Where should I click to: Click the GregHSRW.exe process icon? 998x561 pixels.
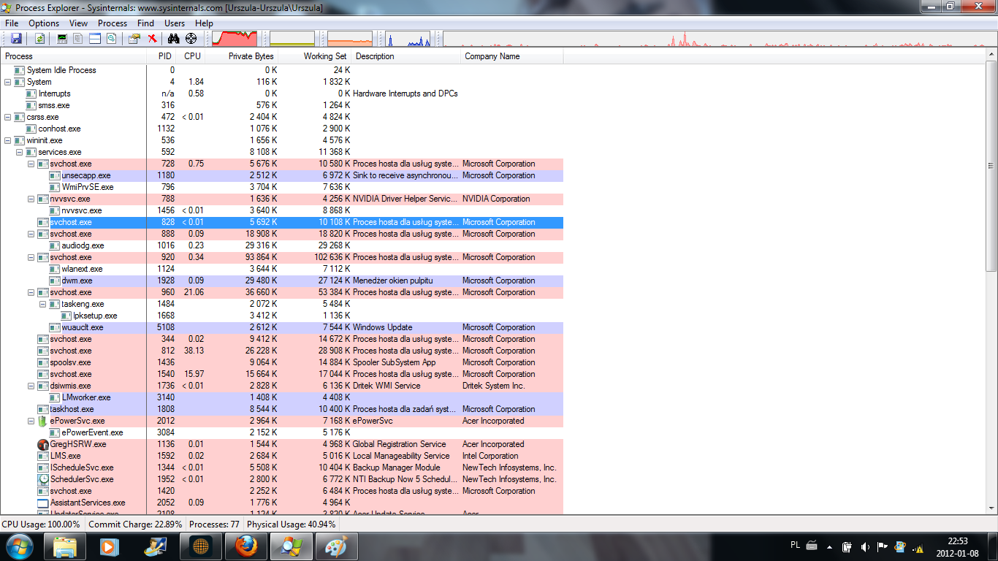43,444
